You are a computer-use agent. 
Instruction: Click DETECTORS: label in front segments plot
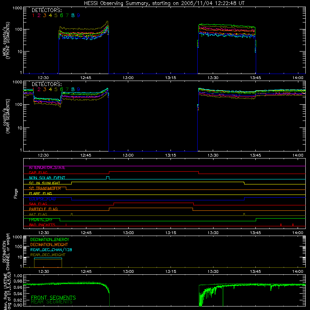coord(46,10)
